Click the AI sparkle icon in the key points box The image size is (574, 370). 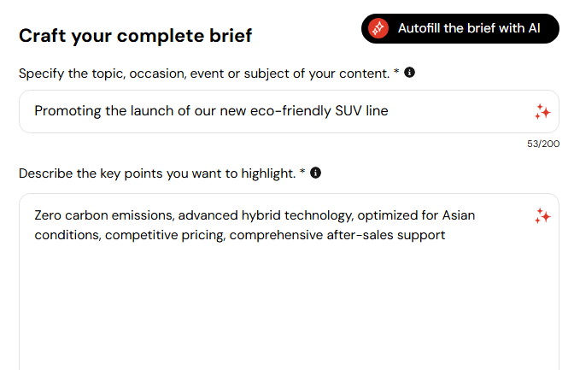[542, 216]
